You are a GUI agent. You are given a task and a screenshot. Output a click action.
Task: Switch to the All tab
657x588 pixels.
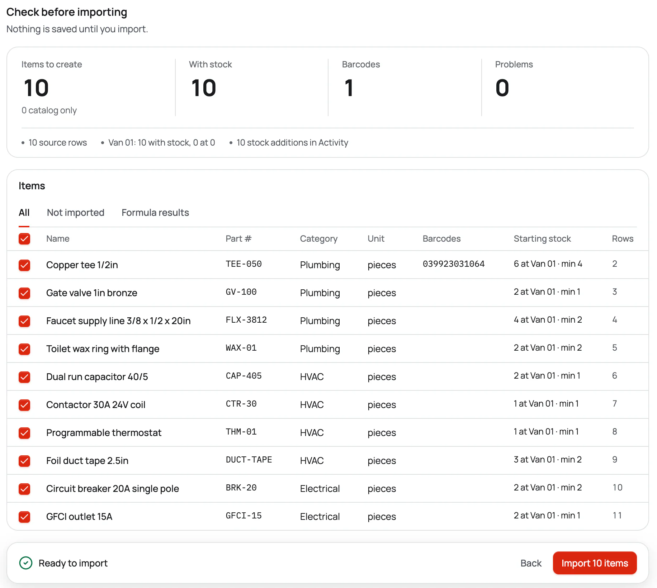[24, 213]
